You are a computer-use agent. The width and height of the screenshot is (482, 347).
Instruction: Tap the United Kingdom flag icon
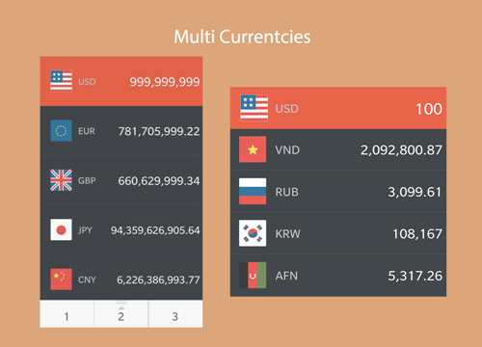61,180
